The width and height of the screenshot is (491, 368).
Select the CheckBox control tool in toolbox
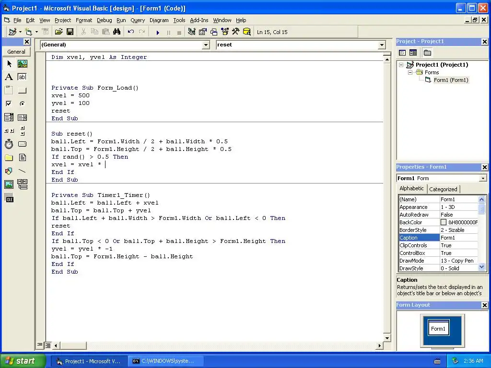(x=9, y=103)
